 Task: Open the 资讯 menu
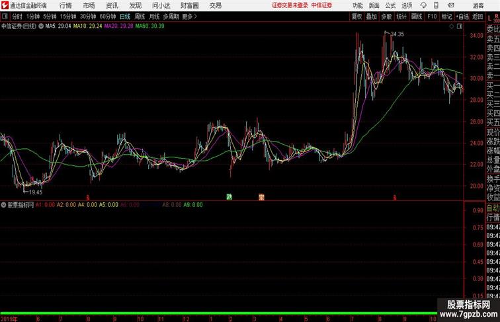[112, 5]
